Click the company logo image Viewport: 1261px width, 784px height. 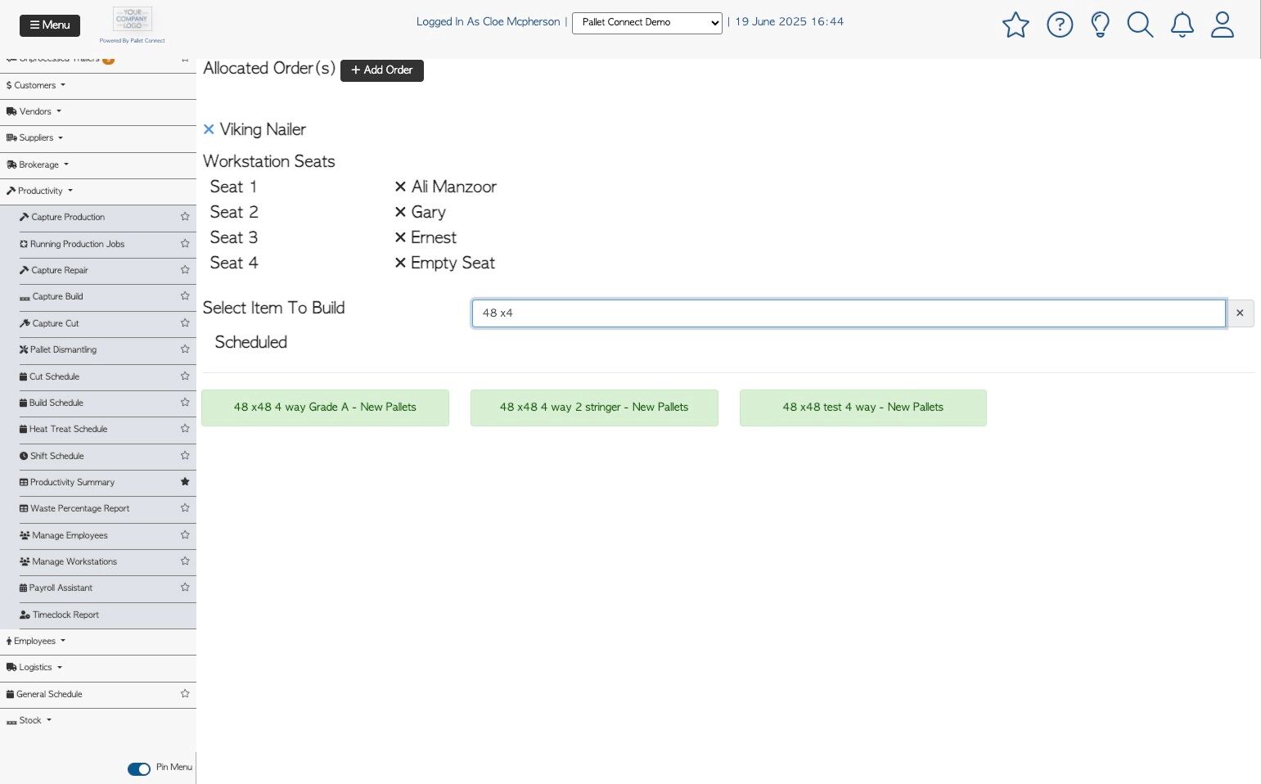click(133, 20)
